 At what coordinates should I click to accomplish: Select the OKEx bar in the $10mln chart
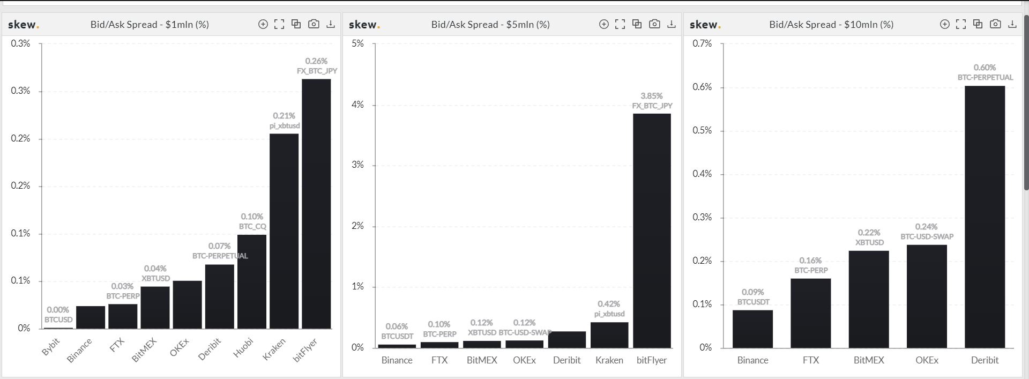pos(927,296)
